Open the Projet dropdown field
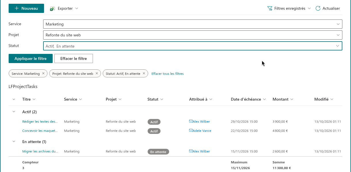Viewport: 351px width, 172px height. click(x=192, y=35)
